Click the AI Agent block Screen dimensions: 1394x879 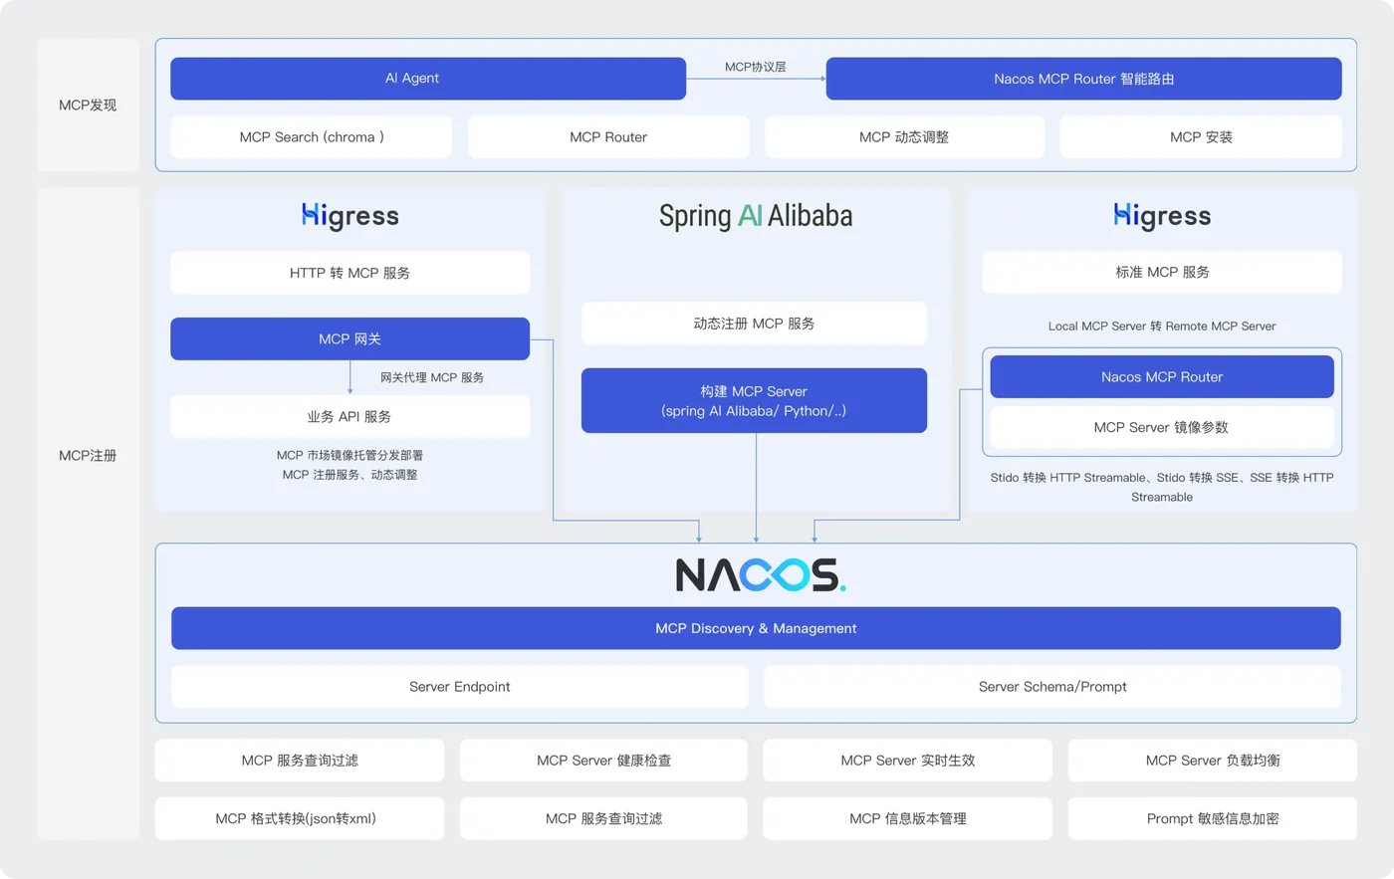[428, 79]
